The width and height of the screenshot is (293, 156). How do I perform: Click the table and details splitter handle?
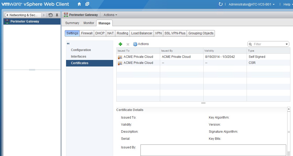tap(203, 103)
